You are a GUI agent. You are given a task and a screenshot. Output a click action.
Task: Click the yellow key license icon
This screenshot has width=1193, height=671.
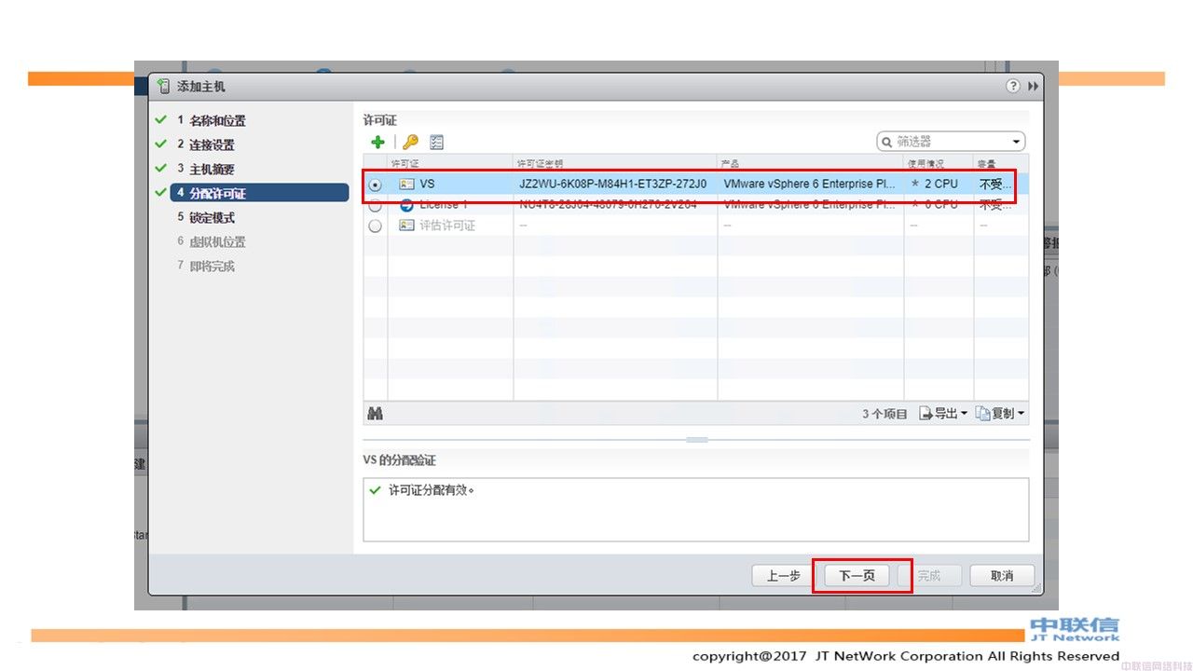point(410,142)
